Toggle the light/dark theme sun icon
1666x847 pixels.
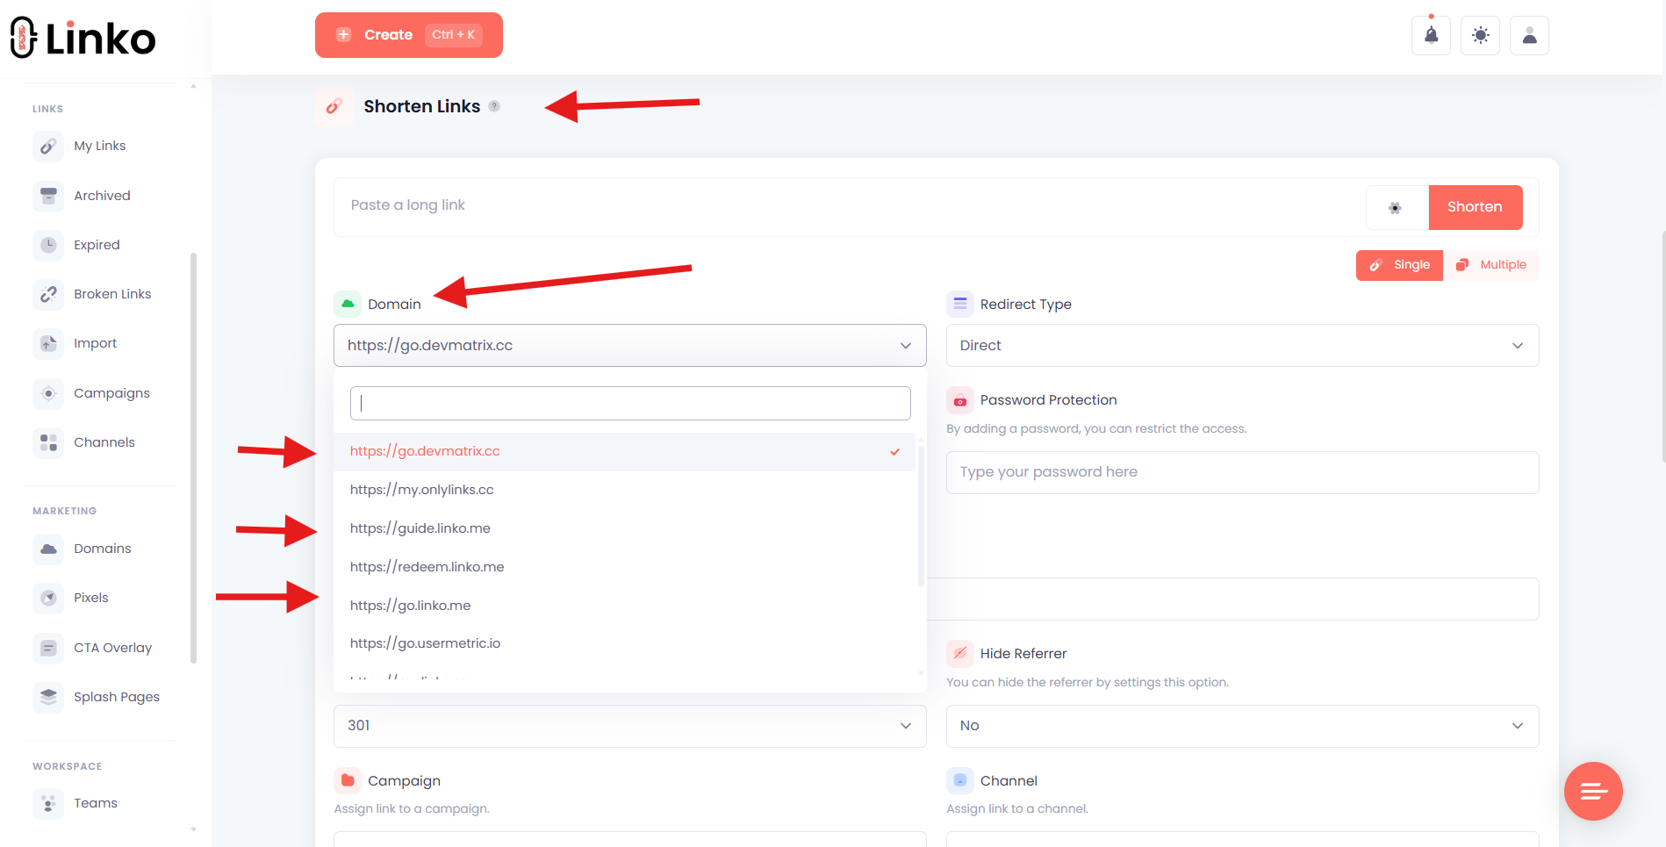point(1480,35)
